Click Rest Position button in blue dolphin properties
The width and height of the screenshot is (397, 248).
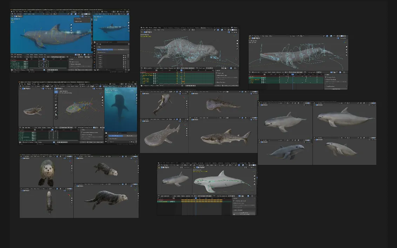(120, 49)
